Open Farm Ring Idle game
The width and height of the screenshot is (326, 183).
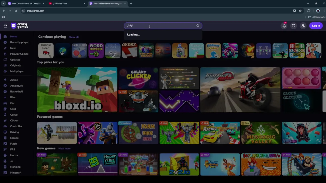pos(138,133)
